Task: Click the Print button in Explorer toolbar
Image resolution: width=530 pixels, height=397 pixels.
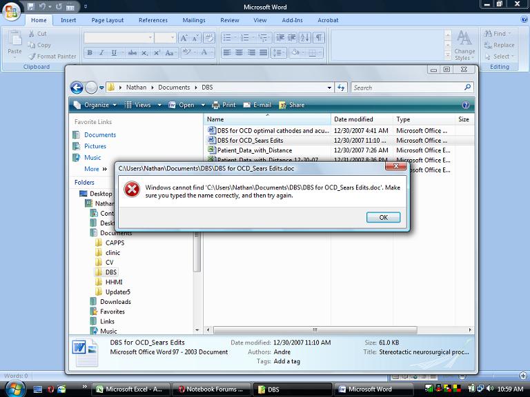Action: click(224, 105)
